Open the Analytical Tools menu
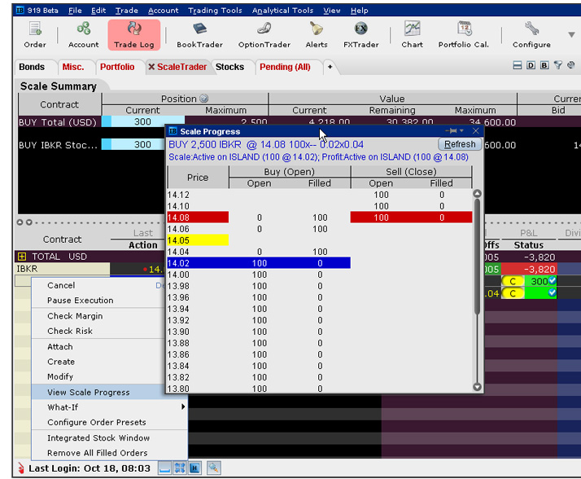 coord(282,11)
